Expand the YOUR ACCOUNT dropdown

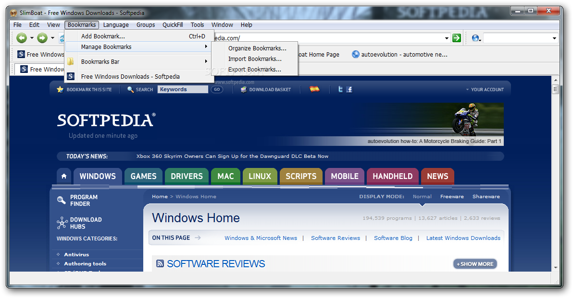click(485, 90)
